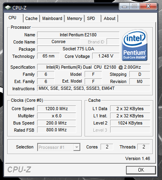Click the L1 Data value '2 x 32 KBytes'

130,109
